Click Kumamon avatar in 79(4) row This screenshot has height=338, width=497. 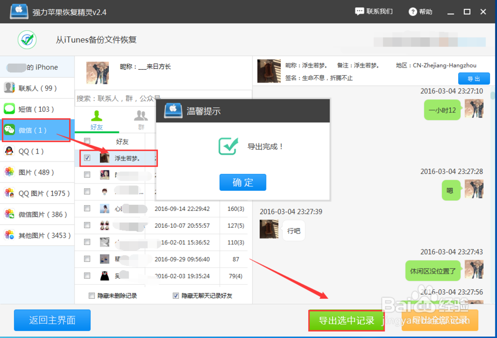click(x=104, y=275)
